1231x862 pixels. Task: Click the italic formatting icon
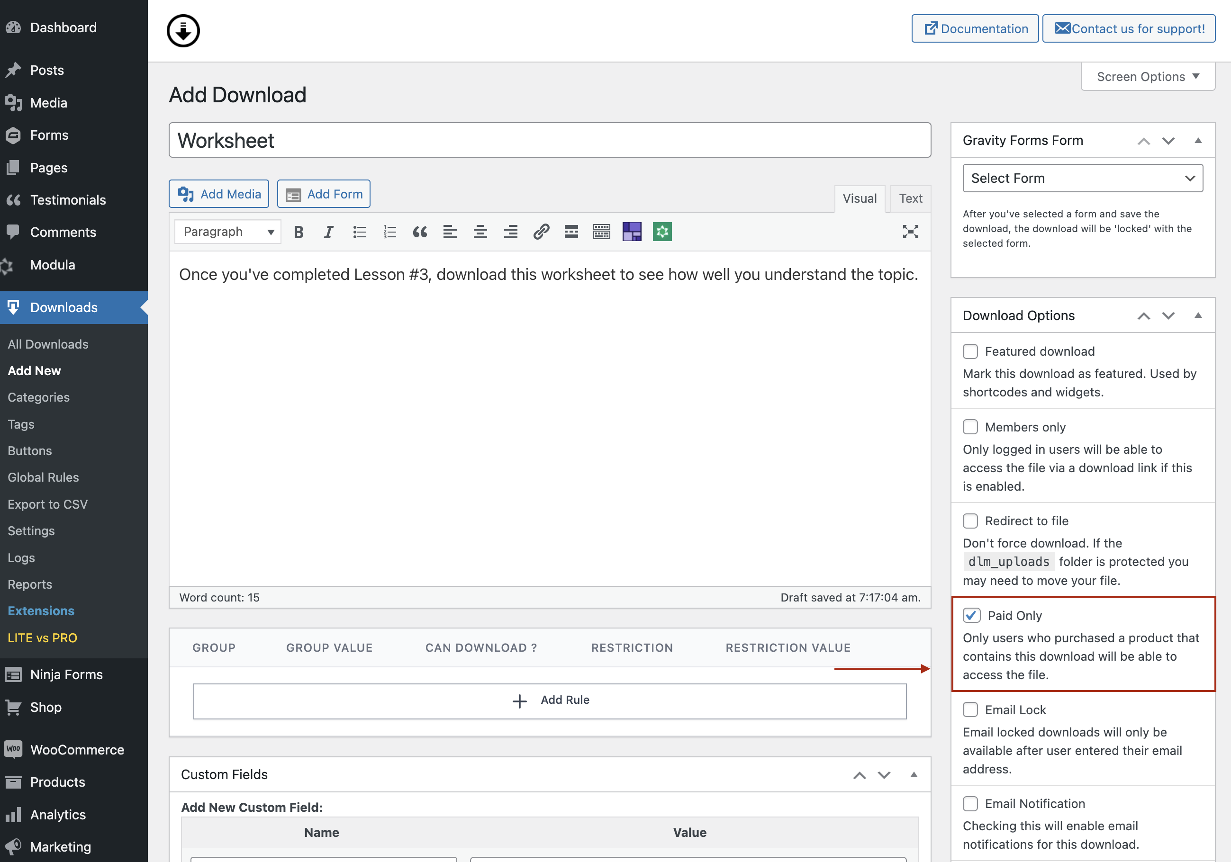(x=328, y=231)
